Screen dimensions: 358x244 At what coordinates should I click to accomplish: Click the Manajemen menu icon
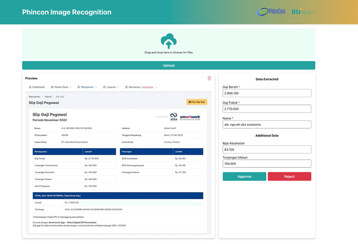(x=79, y=87)
